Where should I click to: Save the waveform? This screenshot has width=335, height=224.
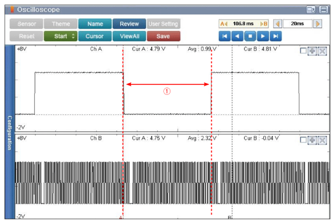click(163, 36)
